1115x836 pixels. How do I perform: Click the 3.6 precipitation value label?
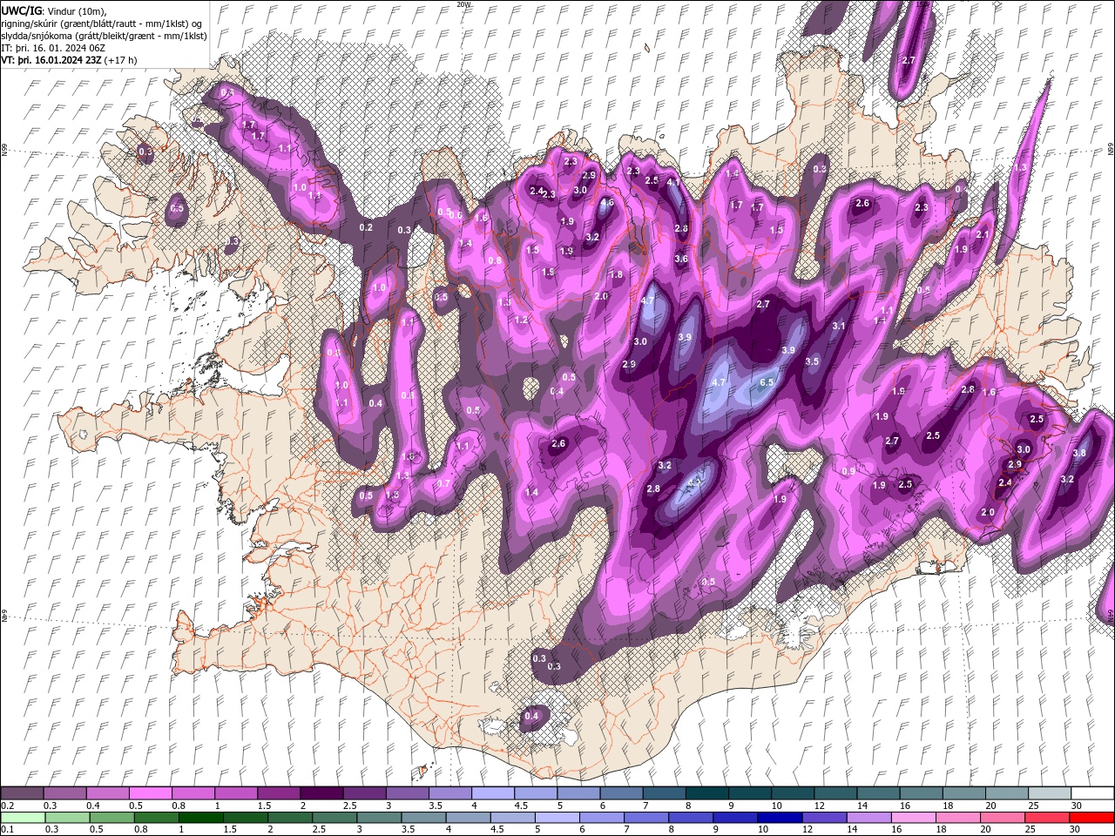[681, 259]
